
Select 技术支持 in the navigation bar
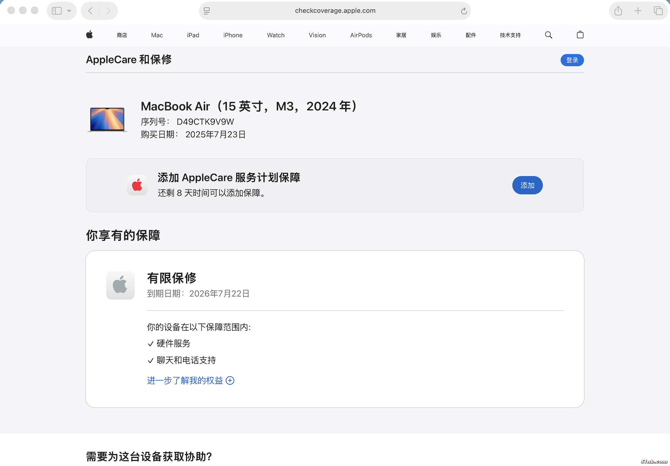coord(510,35)
